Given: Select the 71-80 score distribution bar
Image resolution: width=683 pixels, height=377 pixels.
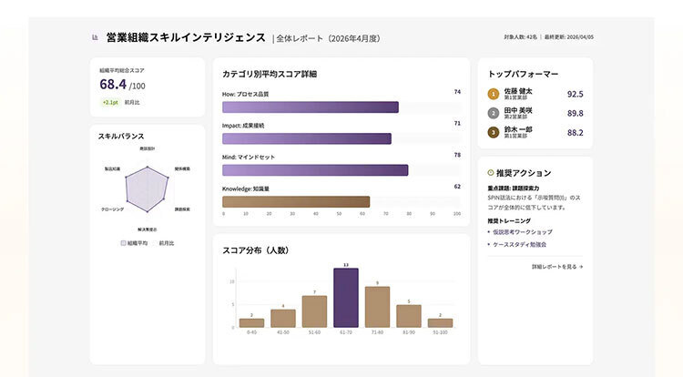Looking at the screenshot, I should tap(377, 307).
